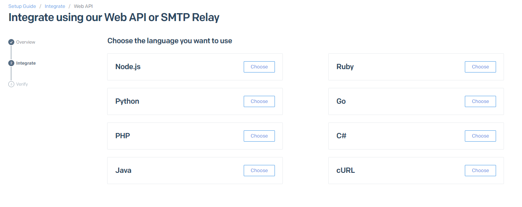Choose Ruby as the language
Image resolution: width=522 pixels, height=207 pixels.
[480, 67]
